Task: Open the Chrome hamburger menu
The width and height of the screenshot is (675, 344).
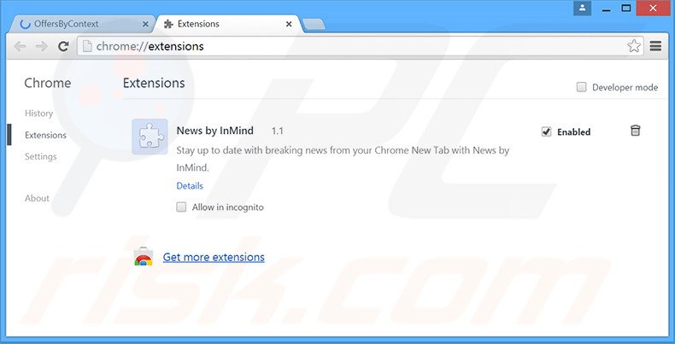Action: 655,46
